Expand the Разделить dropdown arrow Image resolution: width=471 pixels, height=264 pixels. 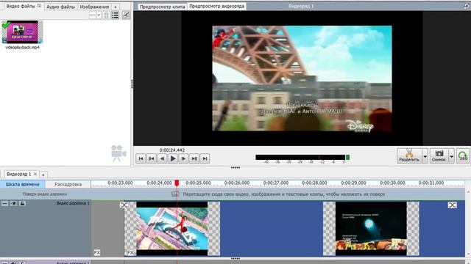click(x=425, y=156)
